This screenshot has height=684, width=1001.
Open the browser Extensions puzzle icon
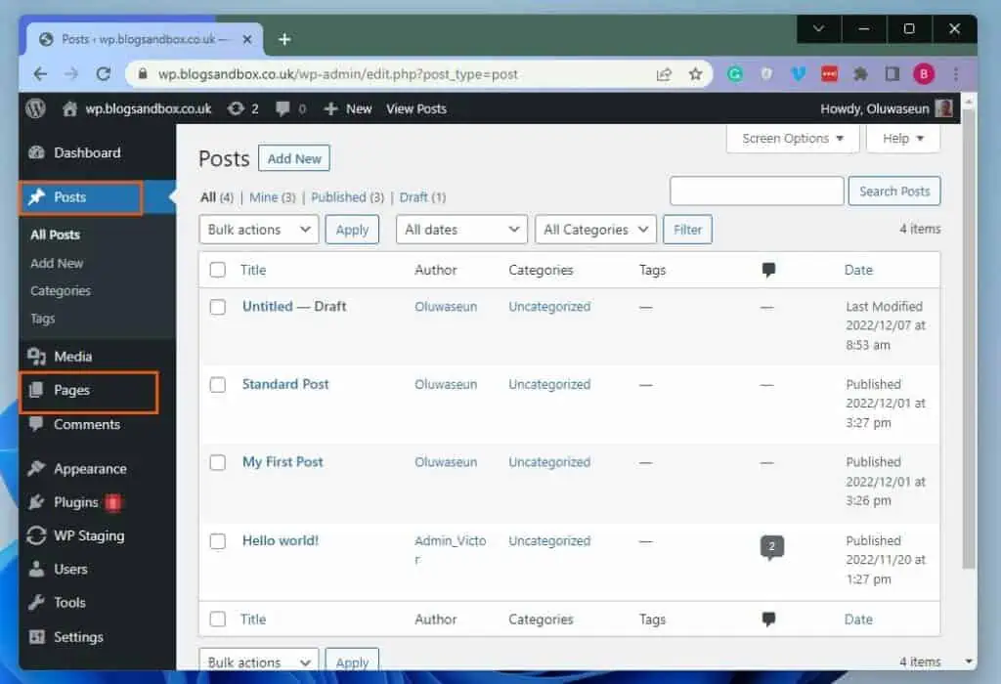pos(859,73)
